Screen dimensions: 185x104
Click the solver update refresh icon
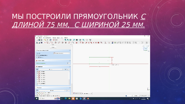[x=67, y=63]
